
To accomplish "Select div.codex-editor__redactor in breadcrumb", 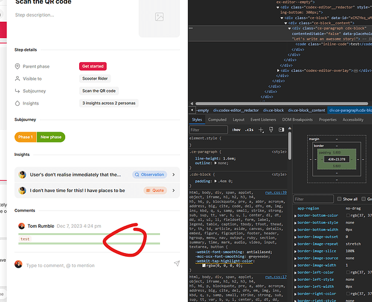I will point(236,110).
